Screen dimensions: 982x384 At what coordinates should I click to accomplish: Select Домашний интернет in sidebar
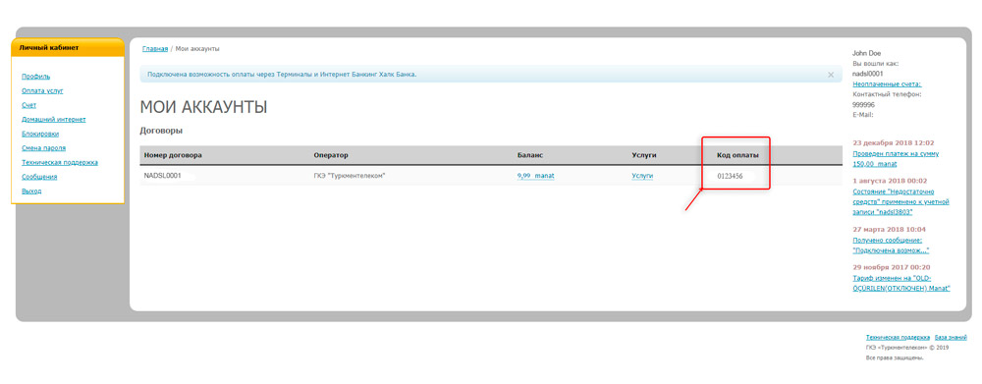53,120
